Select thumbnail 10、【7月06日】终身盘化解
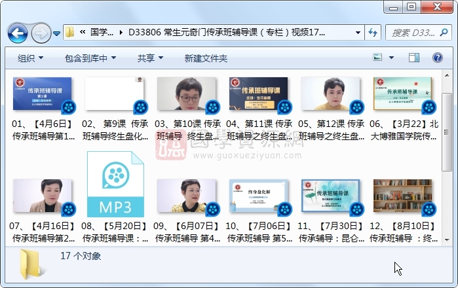The width and height of the screenshot is (458, 288). (x=259, y=196)
